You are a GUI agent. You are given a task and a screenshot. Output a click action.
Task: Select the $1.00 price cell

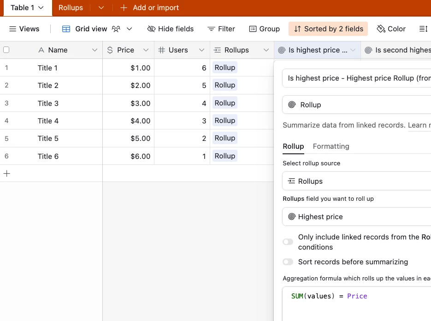pos(128,68)
